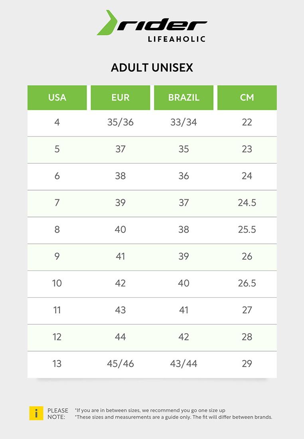Click the PLEASE NOTE label
Viewport: 304px width, 439px height.
58,413
